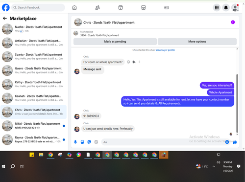Image resolution: width=245 pixels, height=182 pixels.
Task: Click the choose sticker icon
Action: (x=89, y=142)
